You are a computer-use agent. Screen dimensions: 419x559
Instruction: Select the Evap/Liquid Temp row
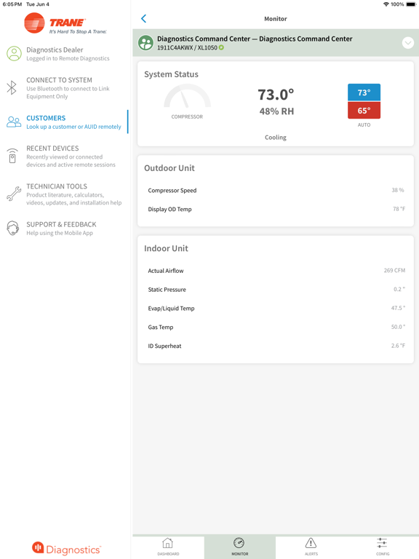(x=276, y=309)
